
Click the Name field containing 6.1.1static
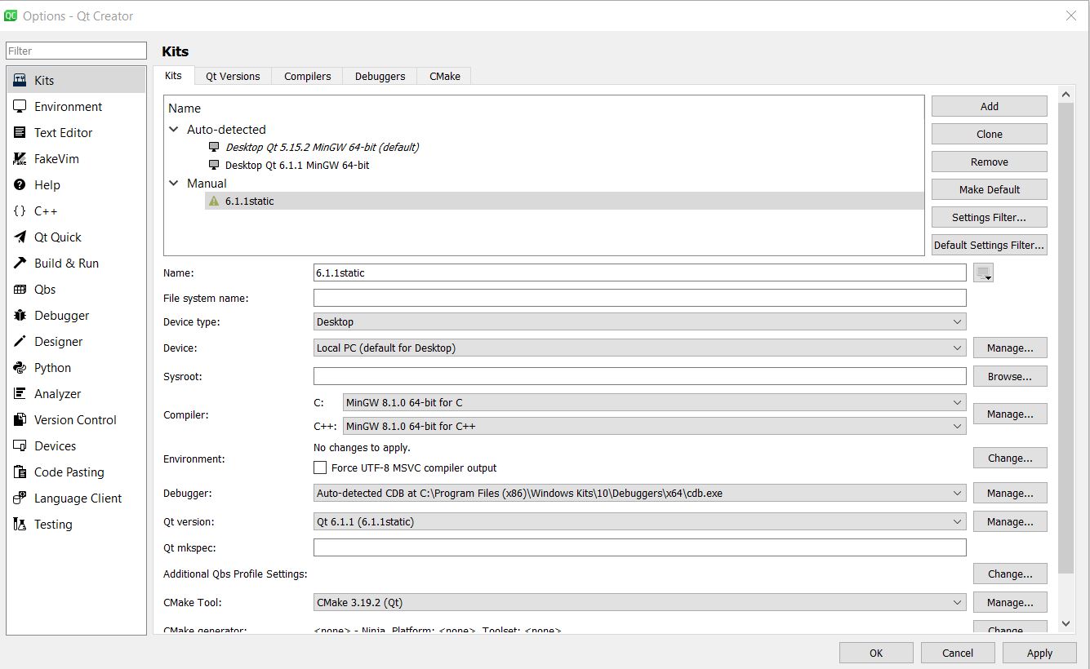click(x=640, y=272)
